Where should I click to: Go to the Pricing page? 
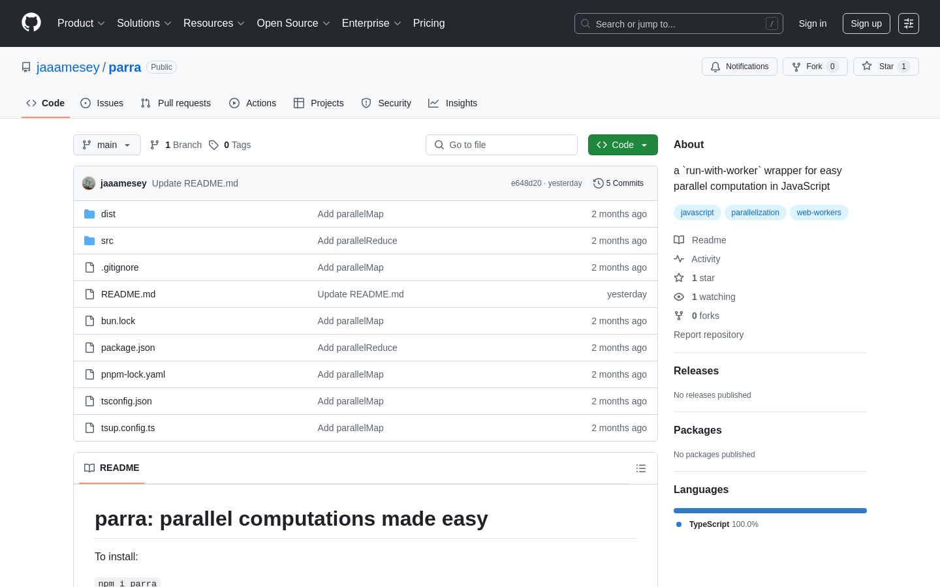point(429,23)
